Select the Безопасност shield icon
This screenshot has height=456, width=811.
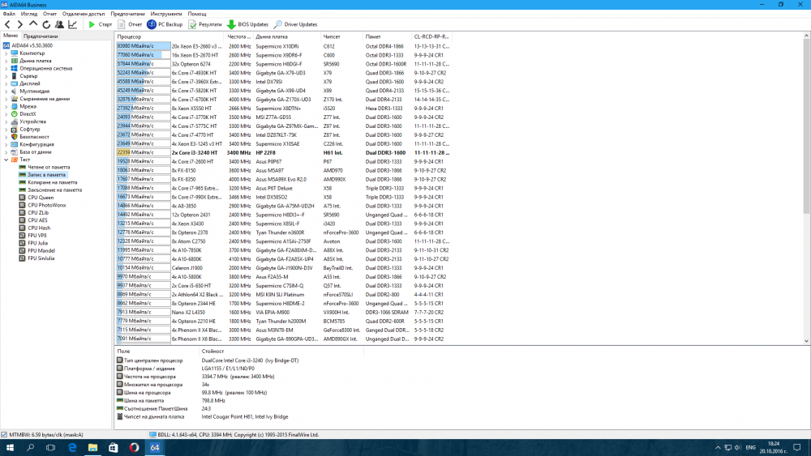[x=15, y=137]
